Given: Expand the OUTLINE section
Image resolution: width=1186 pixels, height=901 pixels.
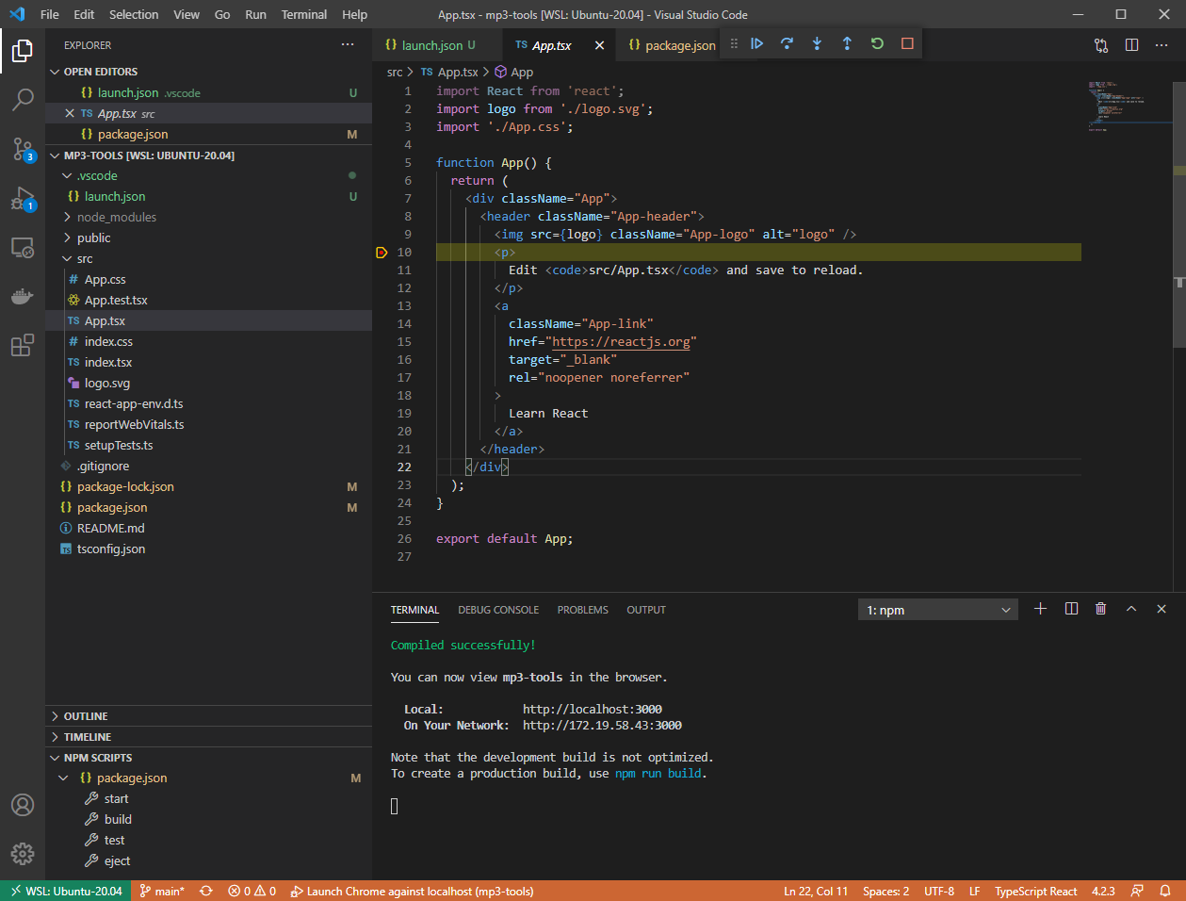Looking at the screenshot, I should coord(86,716).
